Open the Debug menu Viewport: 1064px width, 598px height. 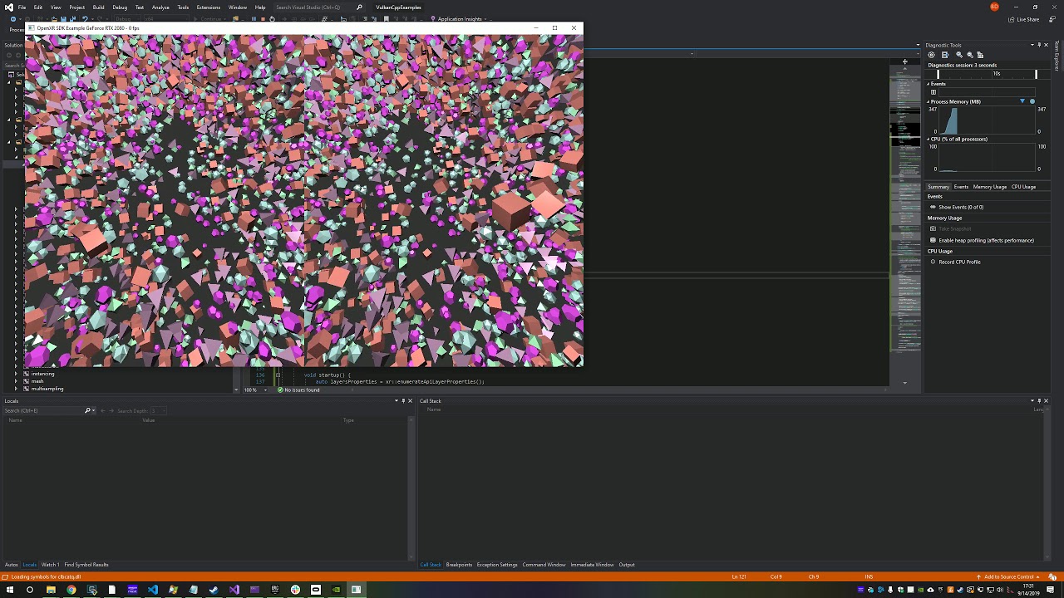pos(120,7)
